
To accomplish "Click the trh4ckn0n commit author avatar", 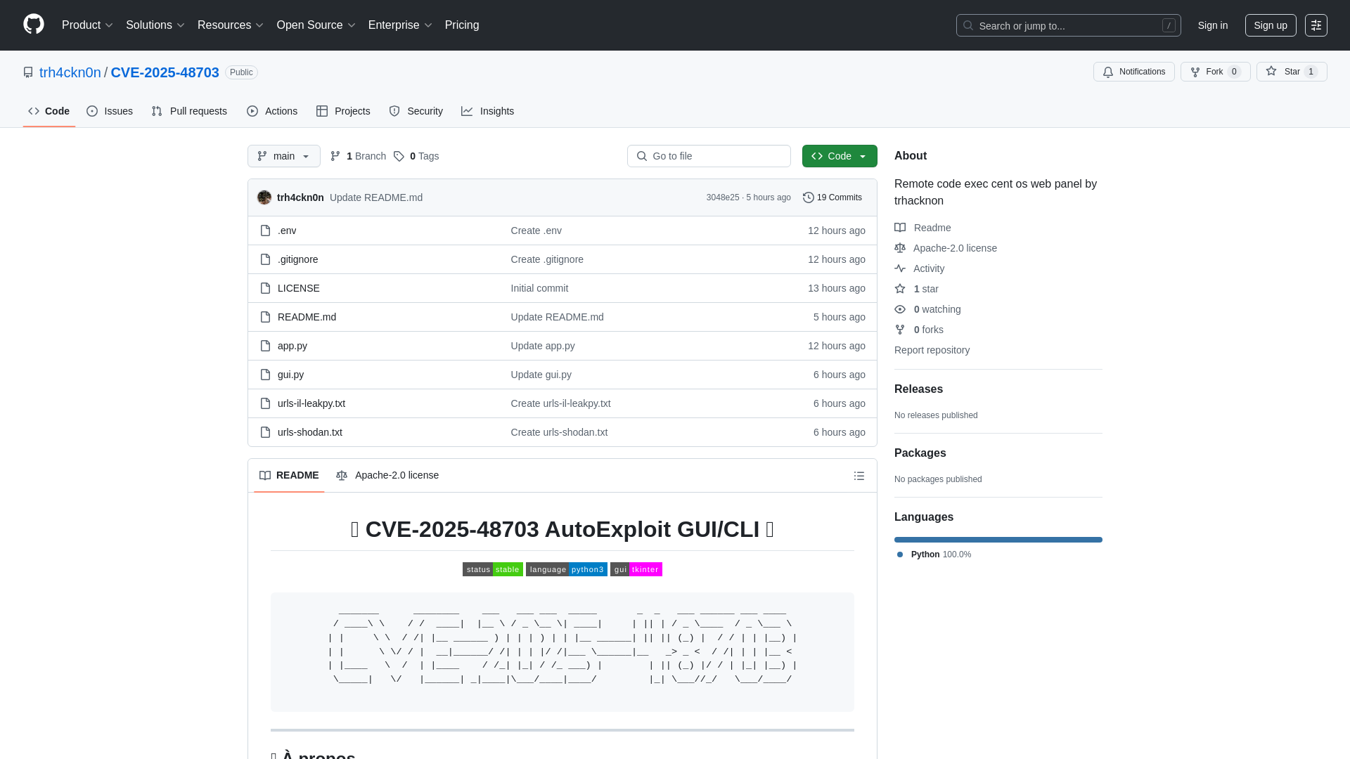I will click(x=264, y=197).
